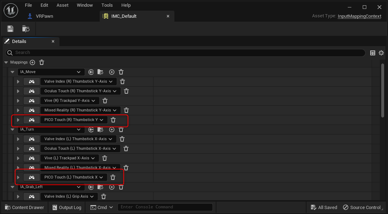Screen dimensions: 388x214
Task: Open the File menu
Action: pyautogui.click(x=28, y=5)
